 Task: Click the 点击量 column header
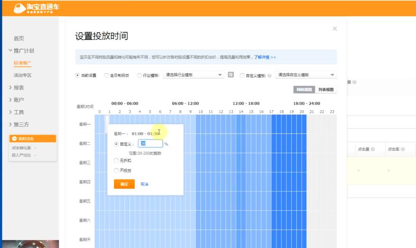click(363, 149)
